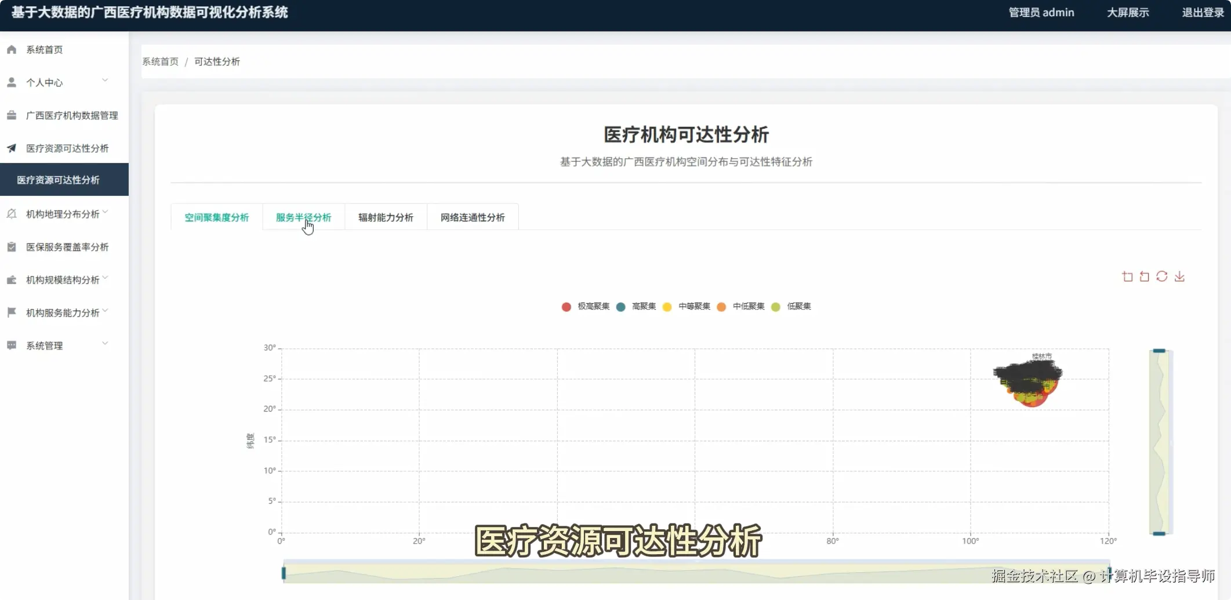Click the chart restore refresh icon
This screenshot has height=600, width=1231.
[x=1161, y=277]
